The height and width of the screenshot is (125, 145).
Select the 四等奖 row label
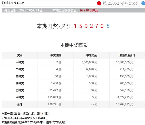point(20,83)
